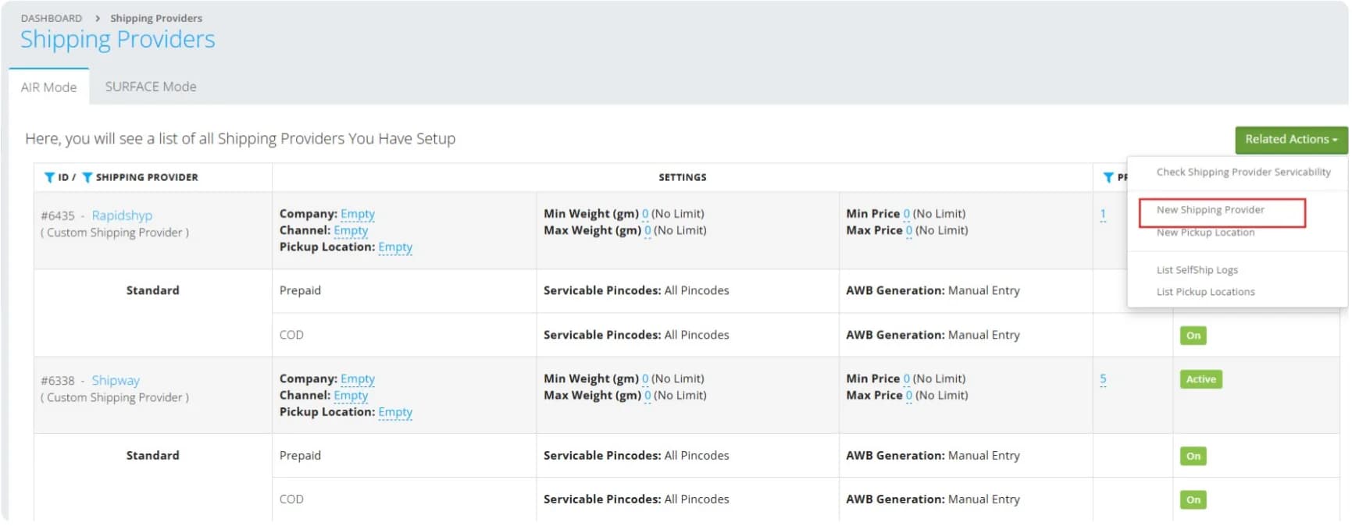Edit Max Price value for Shipway

pyautogui.click(x=908, y=396)
